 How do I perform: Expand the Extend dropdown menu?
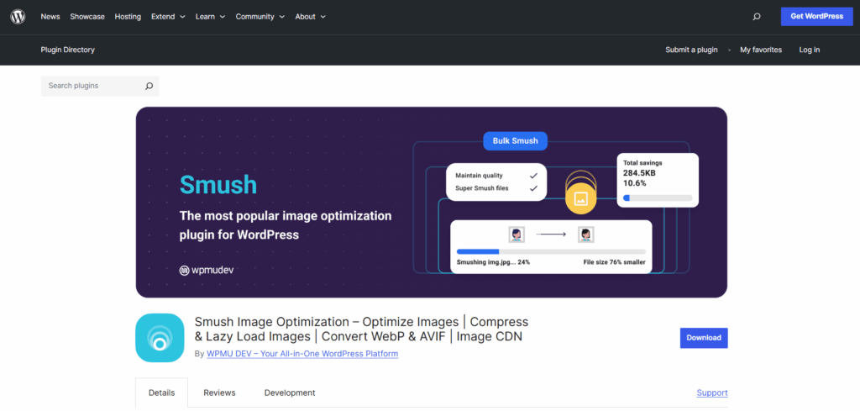[x=168, y=17]
